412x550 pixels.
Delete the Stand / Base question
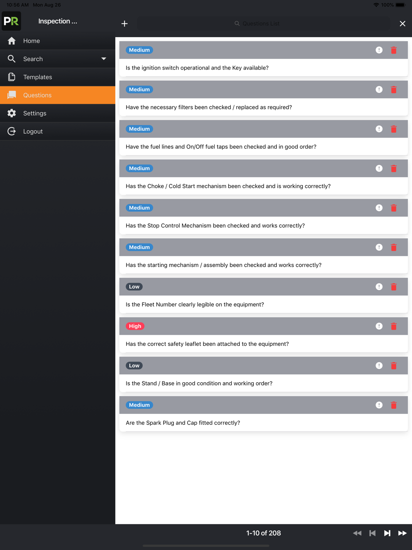(394, 366)
